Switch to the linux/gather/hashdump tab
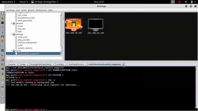Viewport: 198px width, 111px height. pos(41,64)
